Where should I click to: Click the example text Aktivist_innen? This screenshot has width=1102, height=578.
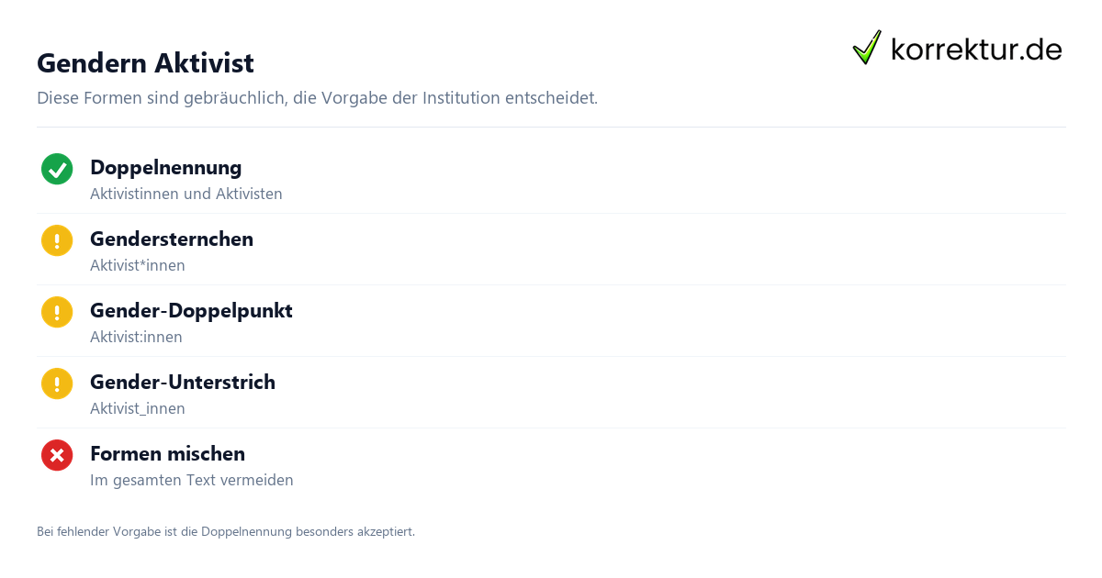138,408
